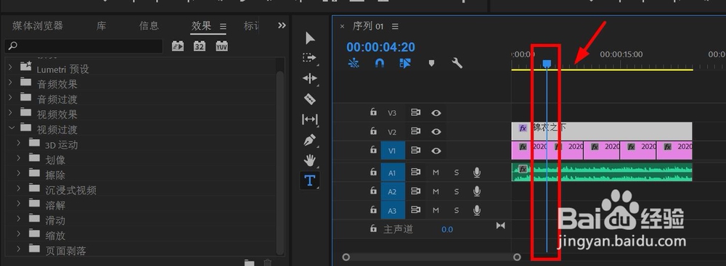
Task: Expand 音频效果 folder
Action: (11, 83)
